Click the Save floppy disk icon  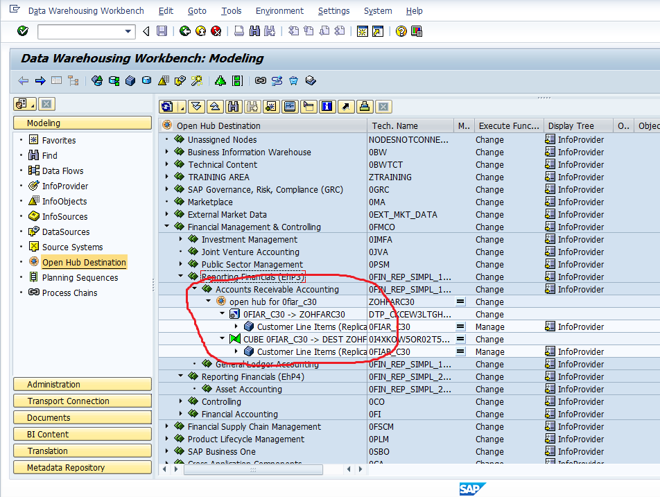(162, 31)
